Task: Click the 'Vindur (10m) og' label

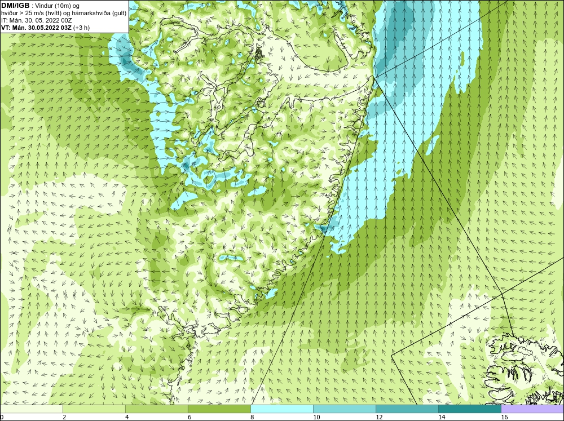Action: point(58,6)
